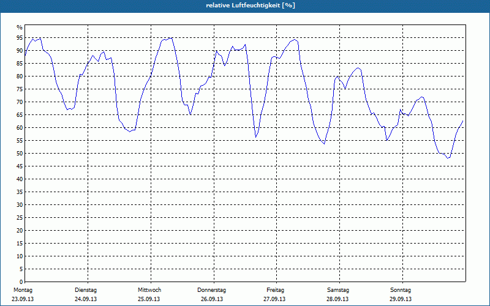Viewport: 490px width, 306px height.
Task: Click the '5' y-axis value
Action: click(x=21, y=269)
